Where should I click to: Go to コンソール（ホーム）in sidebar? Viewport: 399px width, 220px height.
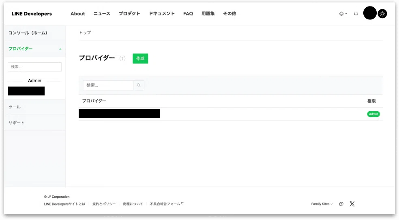(x=35, y=33)
